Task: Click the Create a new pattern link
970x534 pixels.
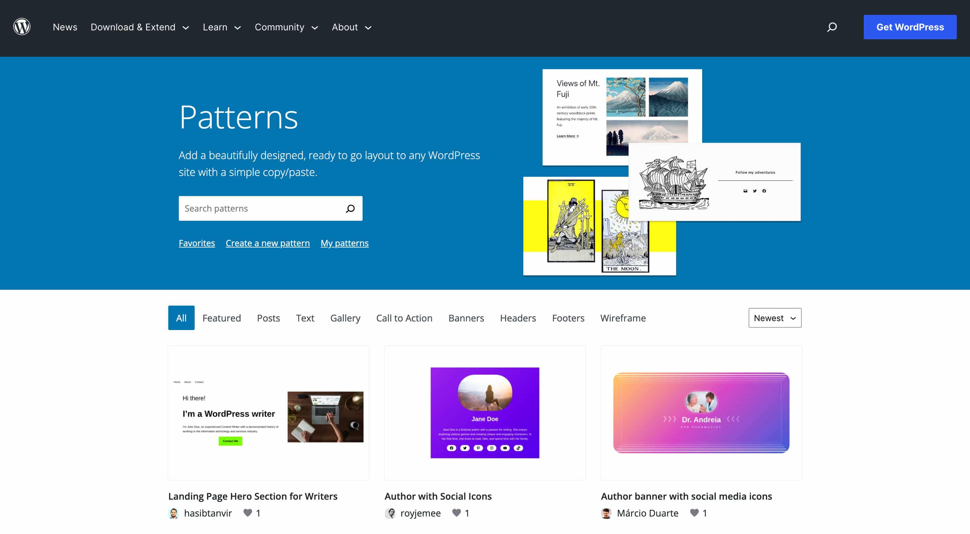Action: tap(268, 243)
